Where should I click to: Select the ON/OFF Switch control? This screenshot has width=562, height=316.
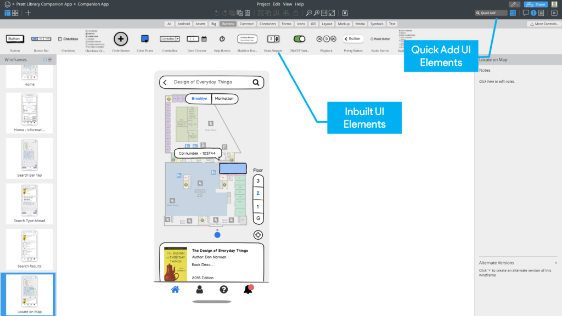300,39
